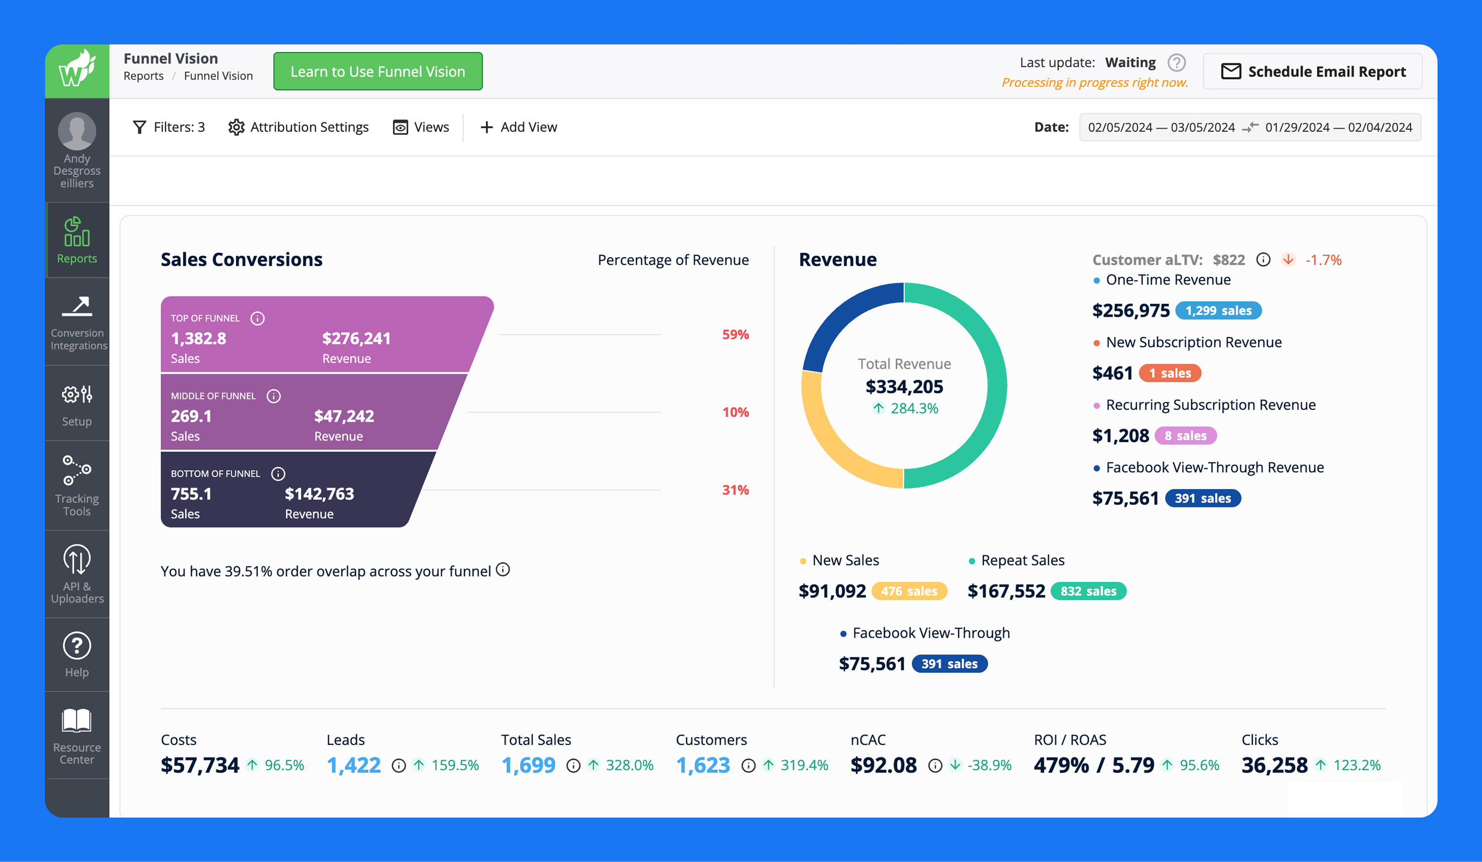
Task: Click the 1 sales orange badge
Action: pyautogui.click(x=1170, y=373)
